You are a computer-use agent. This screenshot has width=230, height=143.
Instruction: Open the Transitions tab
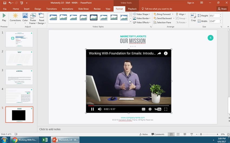(x=51, y=9)
